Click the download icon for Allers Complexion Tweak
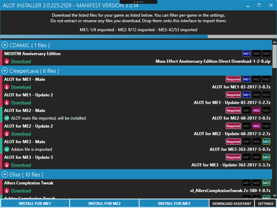The width and height of the screenshot is (277, 208). [x=7, y=191]
